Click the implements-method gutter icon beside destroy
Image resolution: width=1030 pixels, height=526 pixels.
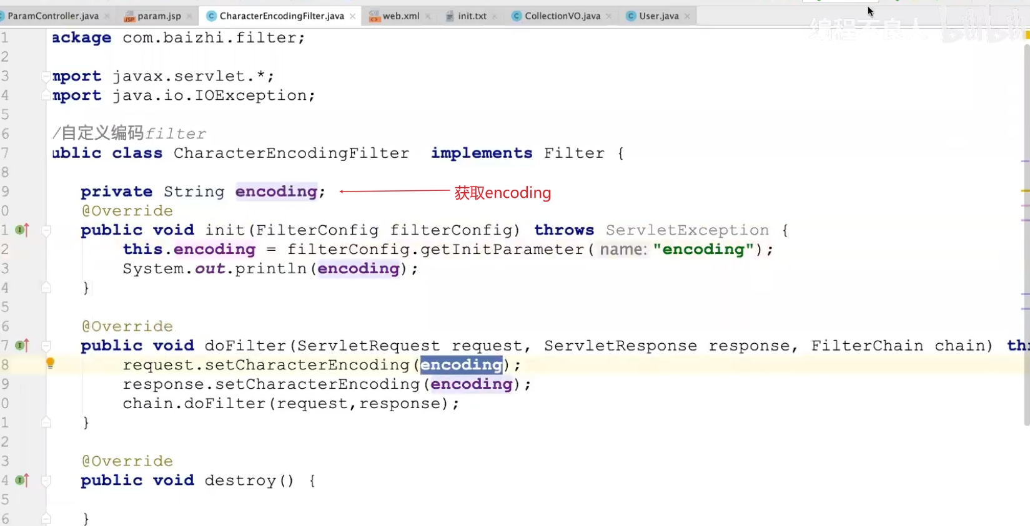click(x=22, y=480)
